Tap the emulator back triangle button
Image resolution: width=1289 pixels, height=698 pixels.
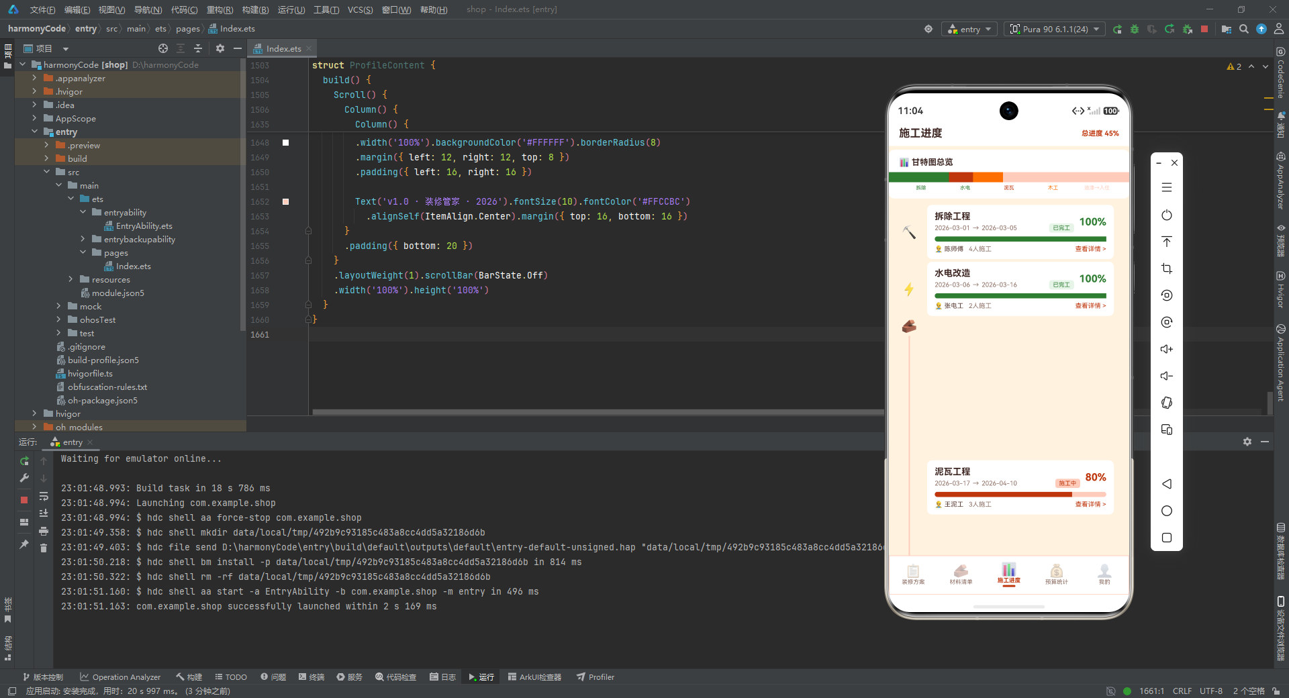pos(1167,484)
